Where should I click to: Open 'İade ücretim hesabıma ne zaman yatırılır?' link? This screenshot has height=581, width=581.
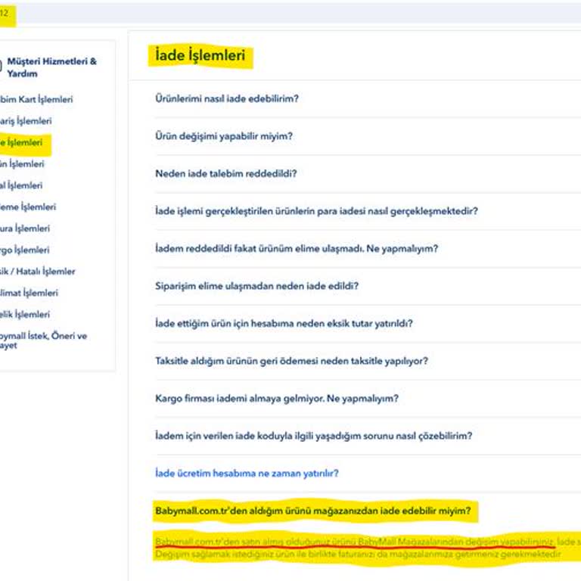[x=247, y=473]
